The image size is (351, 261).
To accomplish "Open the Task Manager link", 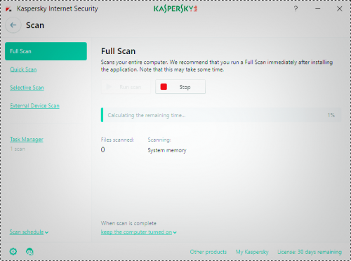I will pyautogui.click(x=27, y=140).
